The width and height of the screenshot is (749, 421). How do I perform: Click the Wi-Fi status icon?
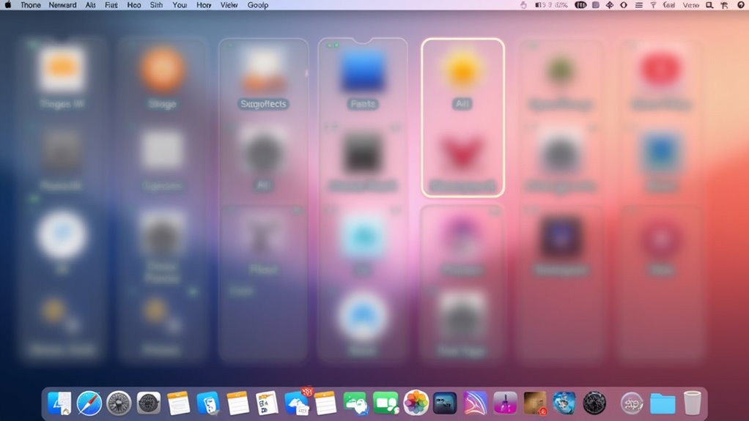click(653, 5)
